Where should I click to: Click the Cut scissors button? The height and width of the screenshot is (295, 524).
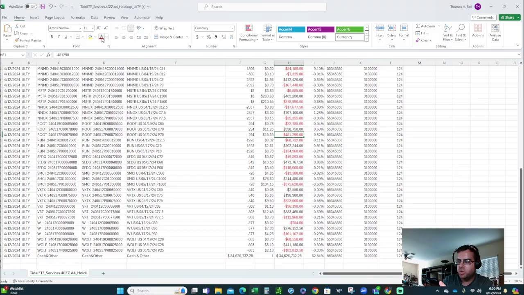[20, 26]
